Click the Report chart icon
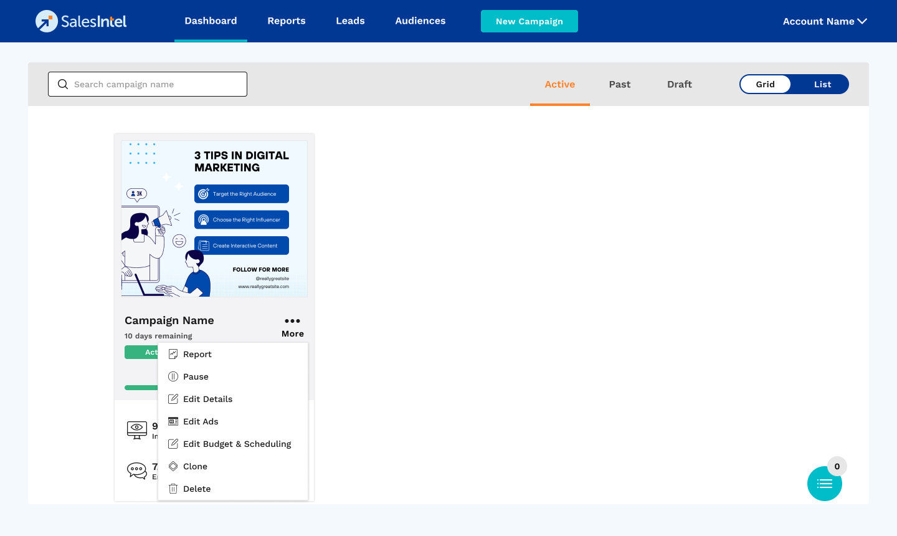The image size is (897, 536). (x=173, y=354)
